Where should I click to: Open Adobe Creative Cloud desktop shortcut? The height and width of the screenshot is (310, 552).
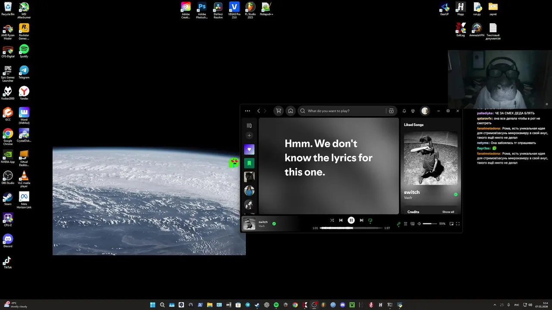(x=185, y=10)
